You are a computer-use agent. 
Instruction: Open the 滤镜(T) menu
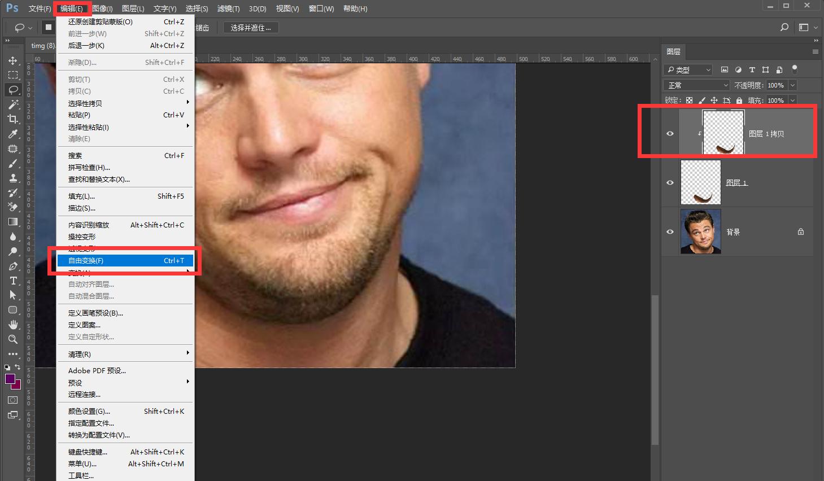click(228, 8)
